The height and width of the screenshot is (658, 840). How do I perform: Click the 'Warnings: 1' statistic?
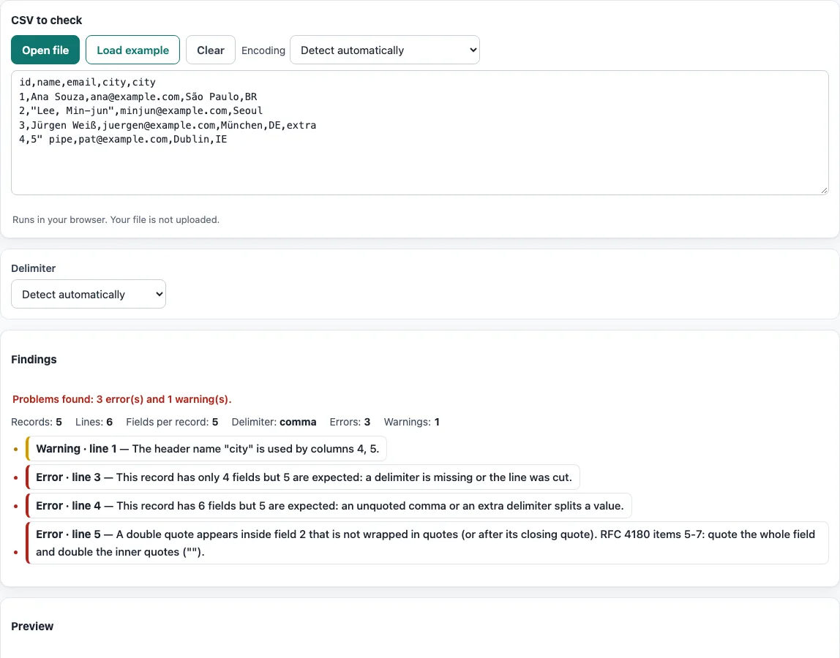[411, 422]
